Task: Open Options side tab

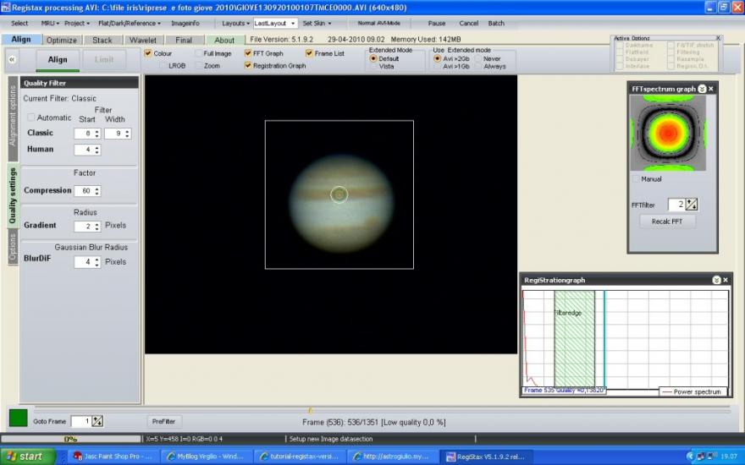Action: click(x=13, y=247)
